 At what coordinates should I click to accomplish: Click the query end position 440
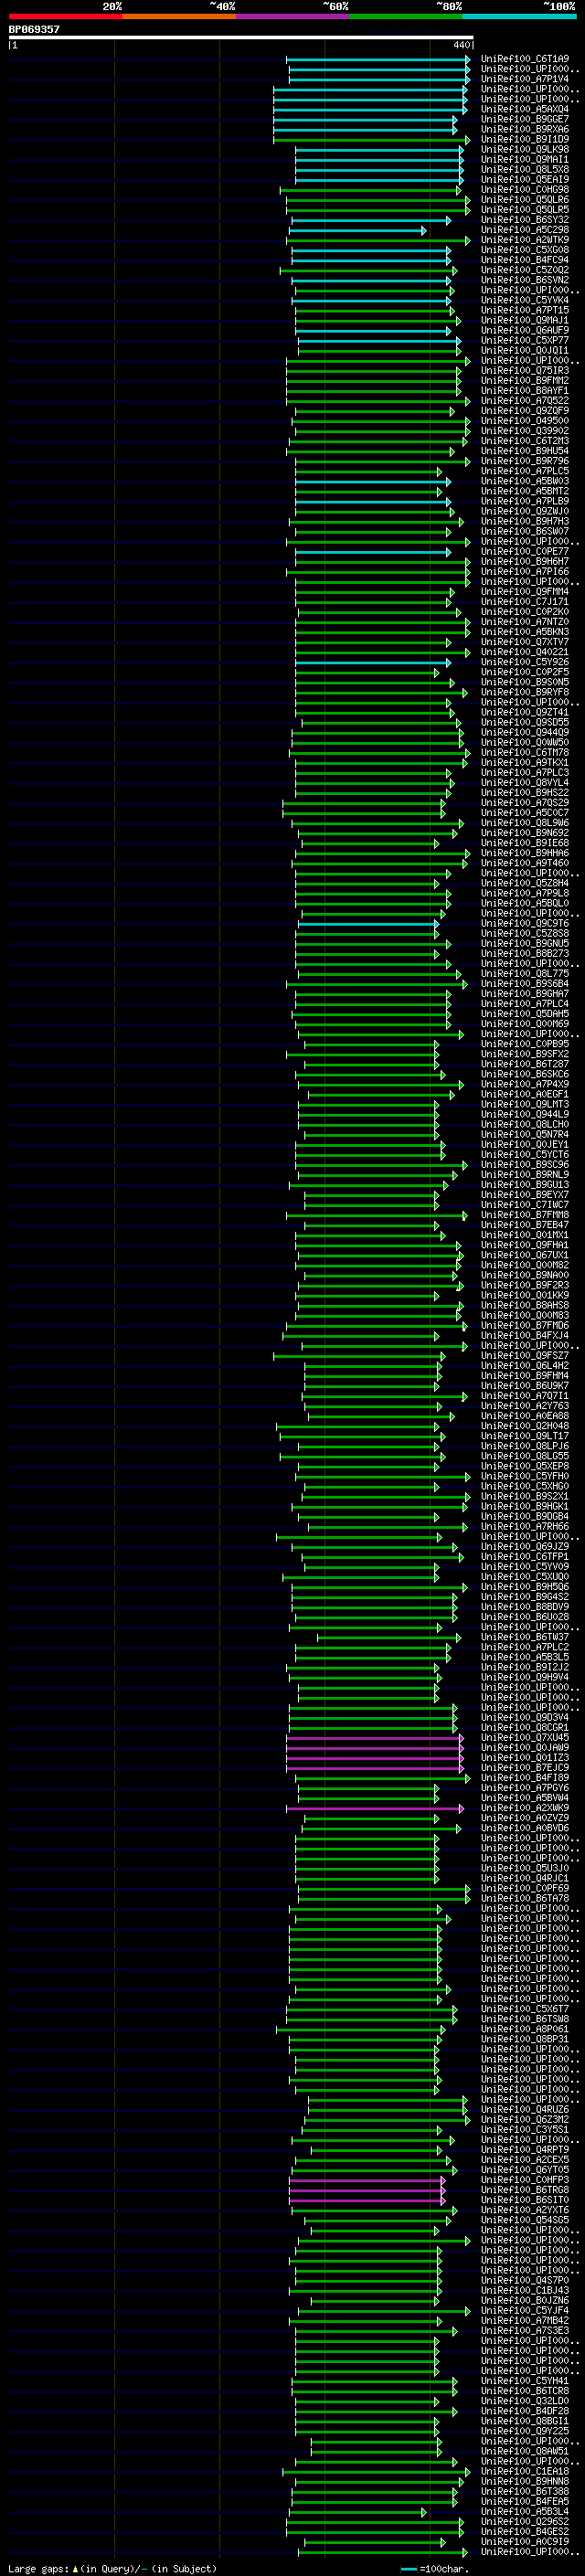click(x=461, y=45)
